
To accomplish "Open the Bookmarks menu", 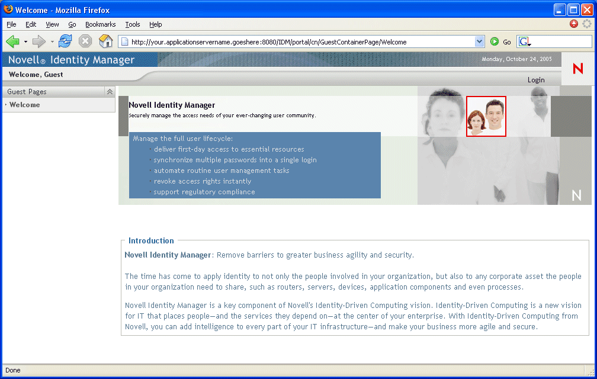I will (100, 24).
